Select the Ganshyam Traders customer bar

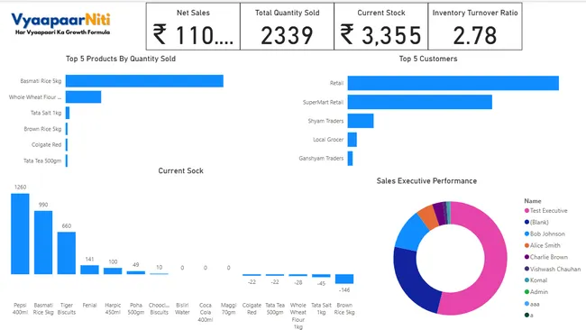pos(350,158)
